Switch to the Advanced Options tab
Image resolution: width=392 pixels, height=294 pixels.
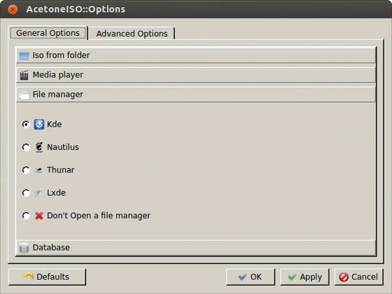click(132, 33)
